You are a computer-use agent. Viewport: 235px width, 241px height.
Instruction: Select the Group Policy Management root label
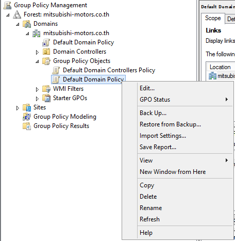(x=51, y=5)
